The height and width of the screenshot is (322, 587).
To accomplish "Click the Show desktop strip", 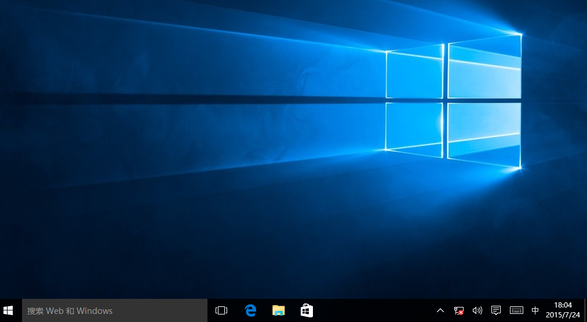I will coord(585,310).
